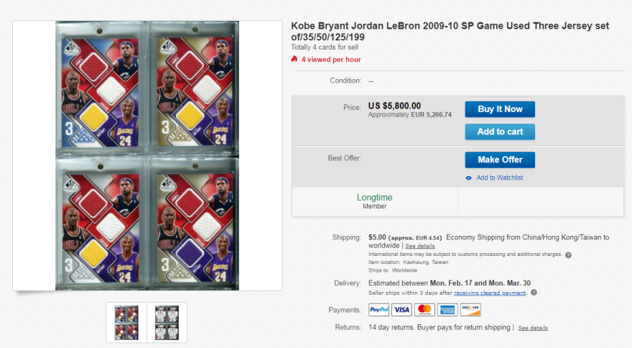
Task: Select the first card set thumbnail
Action: coord(126,322)
